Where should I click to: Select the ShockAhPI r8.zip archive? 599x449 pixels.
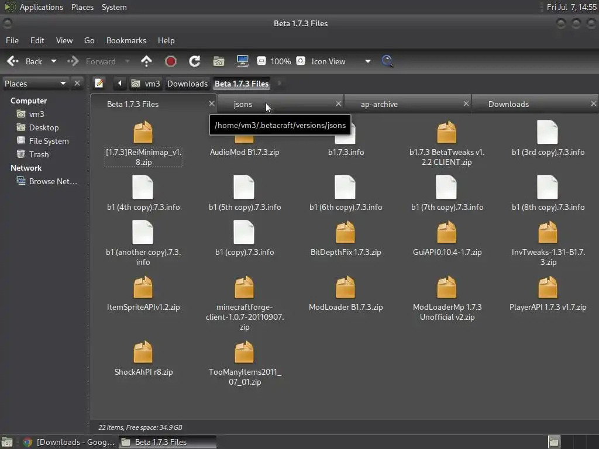tap(143, 352)
